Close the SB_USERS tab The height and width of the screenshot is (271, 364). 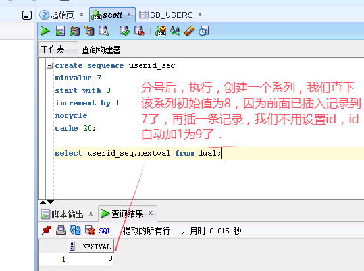200,15
